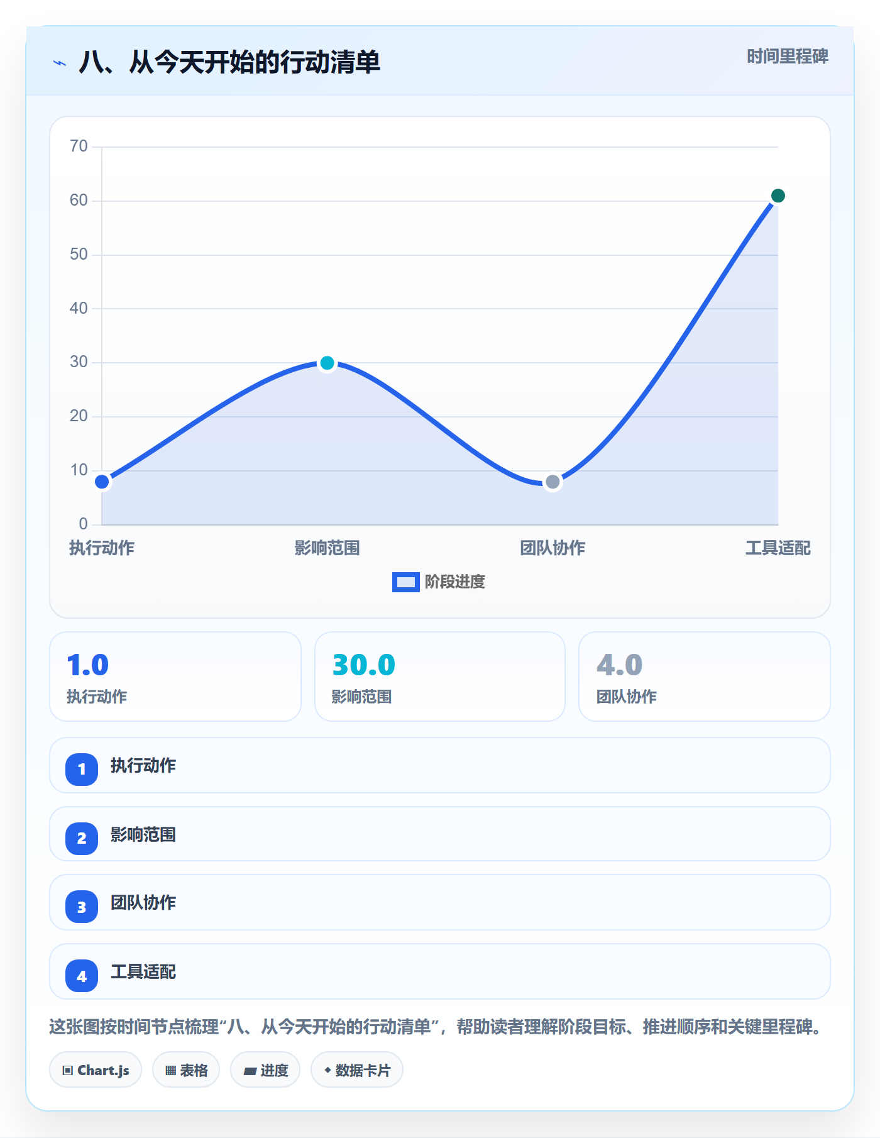Viewport: 880px width, 1138px height.
Task: Click the heading 八、从今天开始的行动清单
Action: (229, 63)
